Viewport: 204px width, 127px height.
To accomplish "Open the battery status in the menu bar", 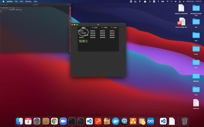I will coord(163,1).
